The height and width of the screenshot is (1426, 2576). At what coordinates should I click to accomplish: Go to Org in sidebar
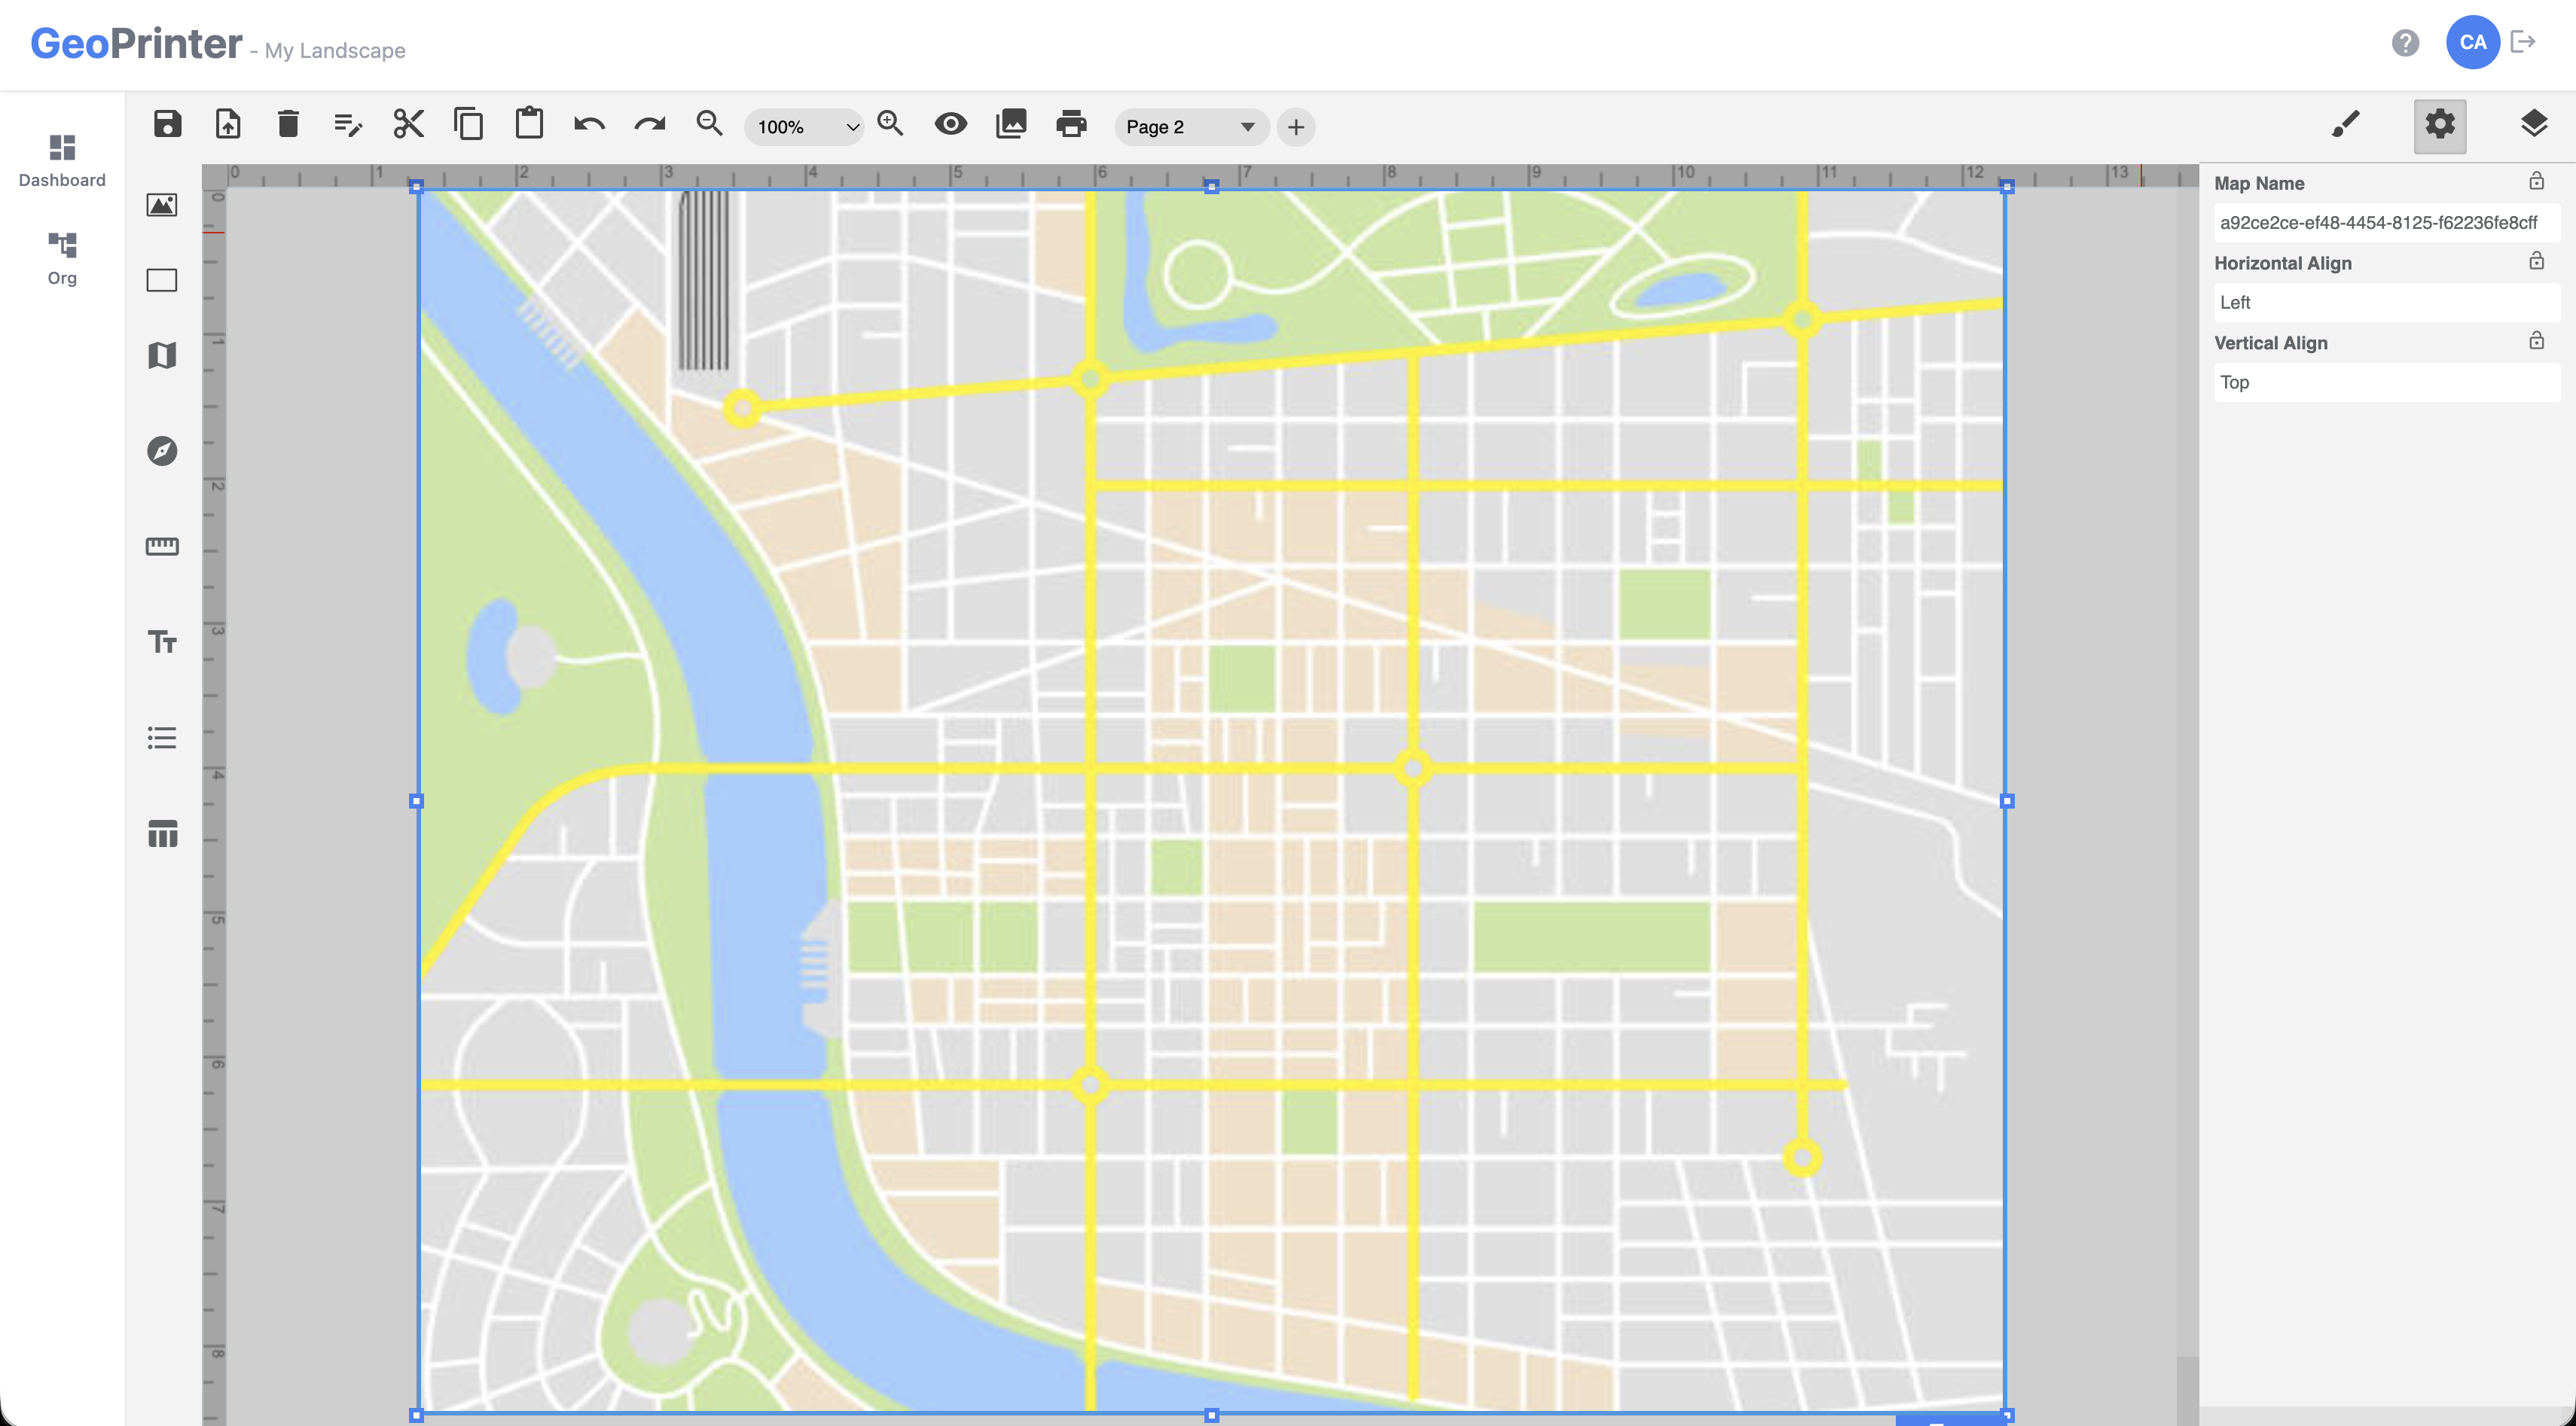62,259
